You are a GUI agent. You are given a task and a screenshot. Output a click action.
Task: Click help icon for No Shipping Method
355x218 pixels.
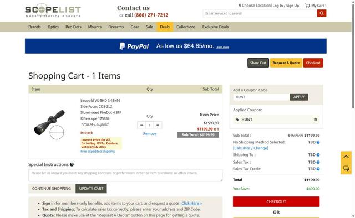pos(318,142)
